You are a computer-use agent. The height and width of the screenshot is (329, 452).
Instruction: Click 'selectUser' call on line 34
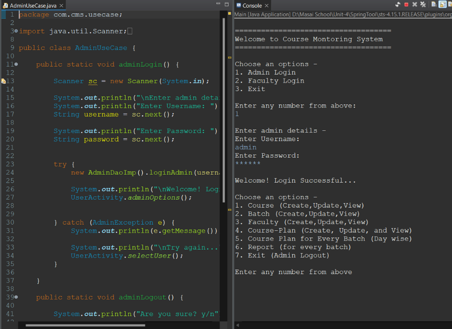[x=149, y=256]
